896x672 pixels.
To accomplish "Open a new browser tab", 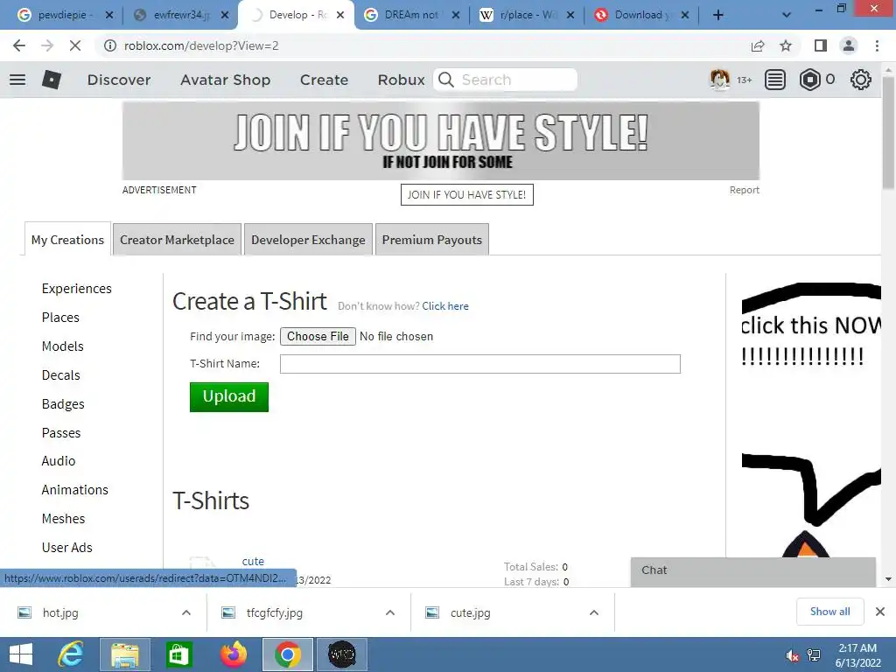I will [718, 15].
